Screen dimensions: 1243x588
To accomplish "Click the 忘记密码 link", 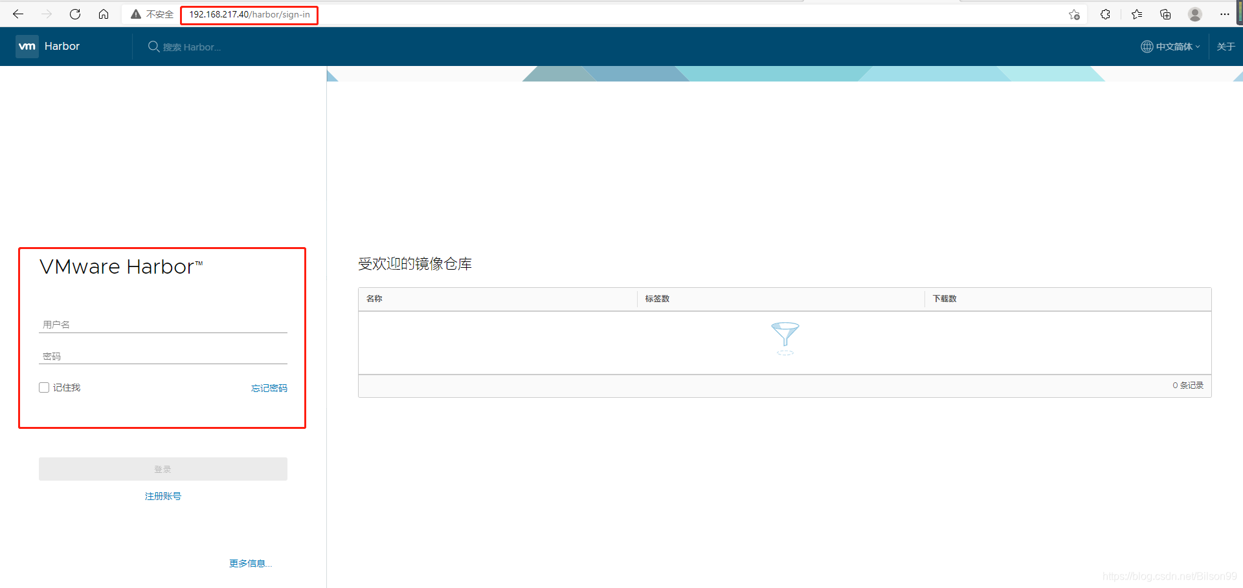I will point(269,388).
